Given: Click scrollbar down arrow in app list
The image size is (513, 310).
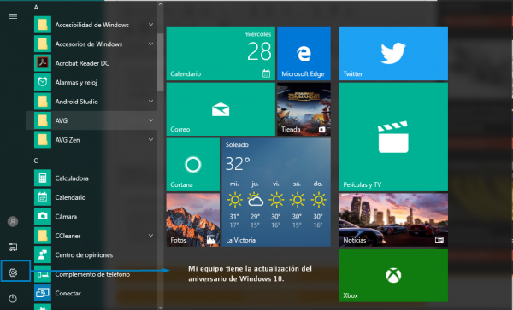Looking at the screenshot, I should (x=161, y=307).
